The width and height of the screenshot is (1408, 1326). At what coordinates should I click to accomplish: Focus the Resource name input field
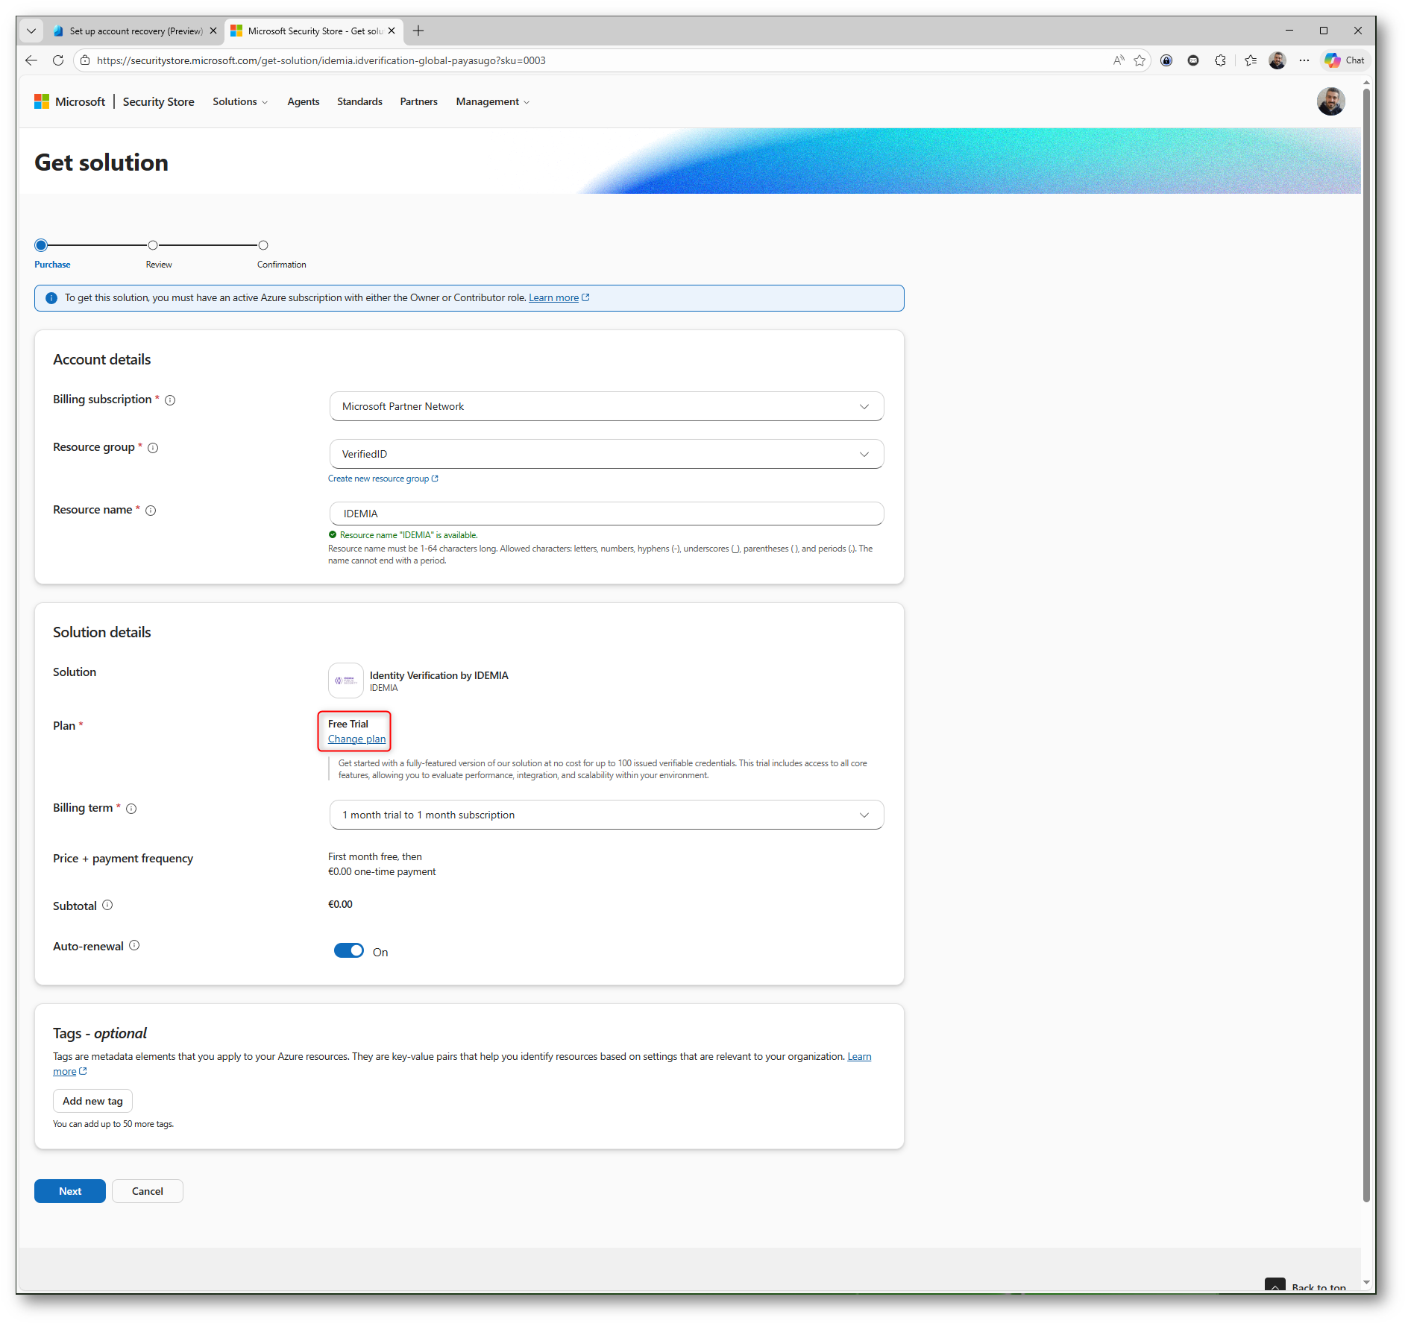point(606,514)
